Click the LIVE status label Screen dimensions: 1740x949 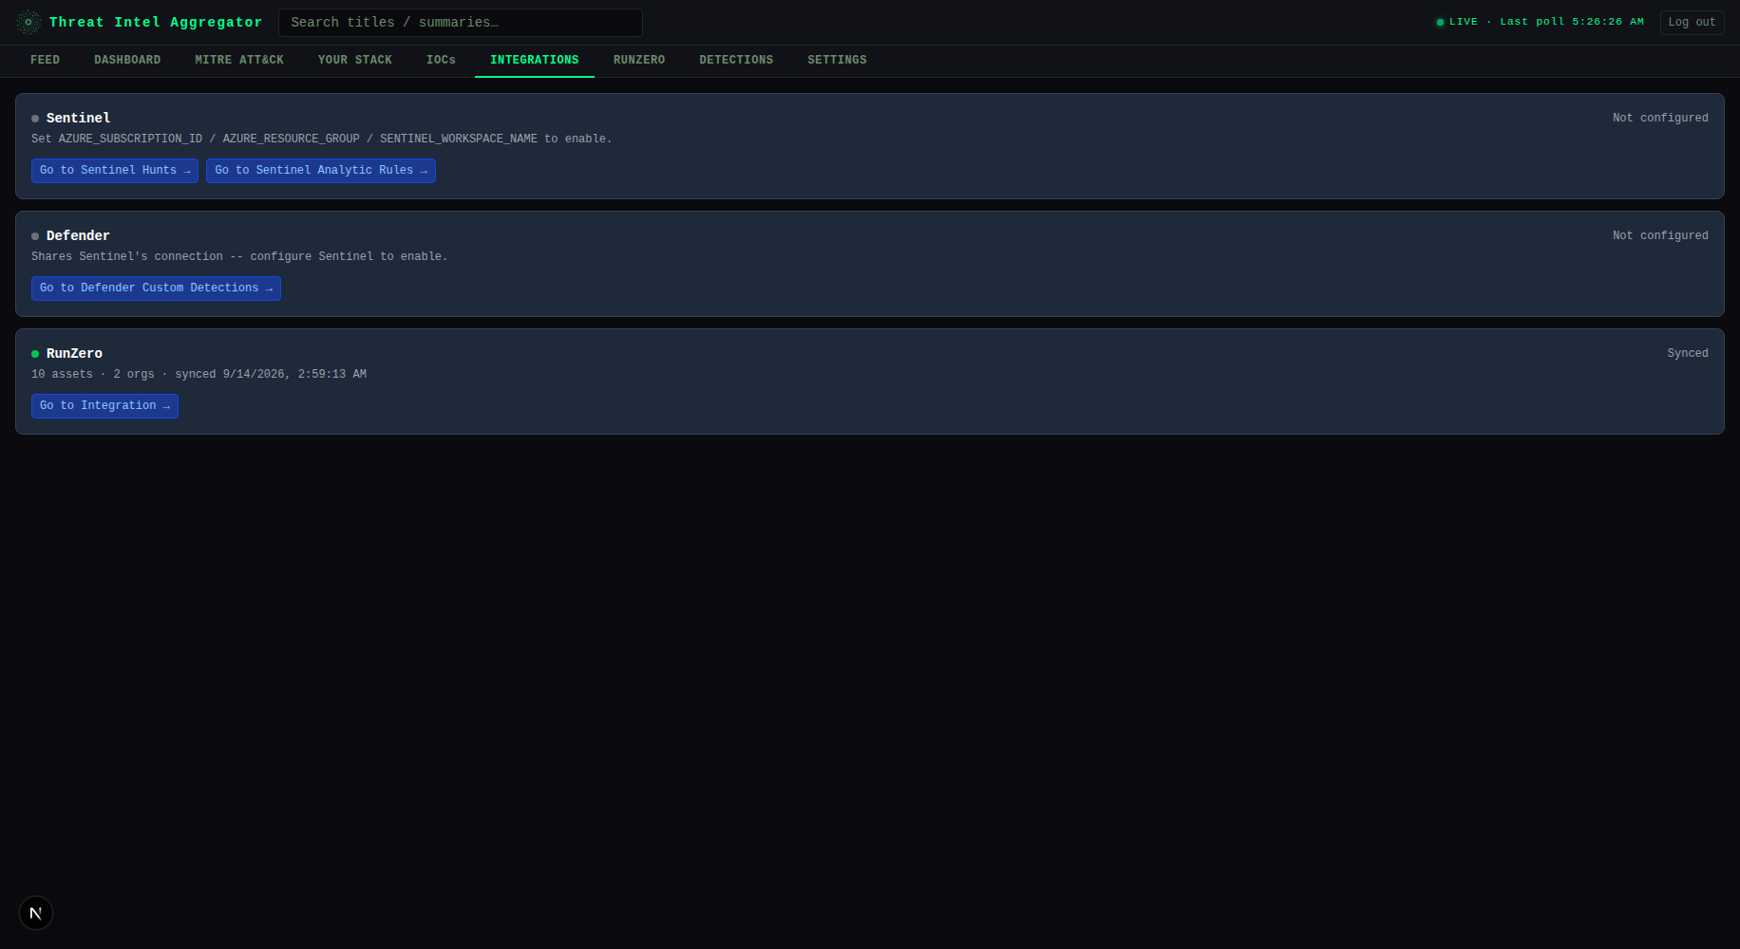[x=1464, y=22]
